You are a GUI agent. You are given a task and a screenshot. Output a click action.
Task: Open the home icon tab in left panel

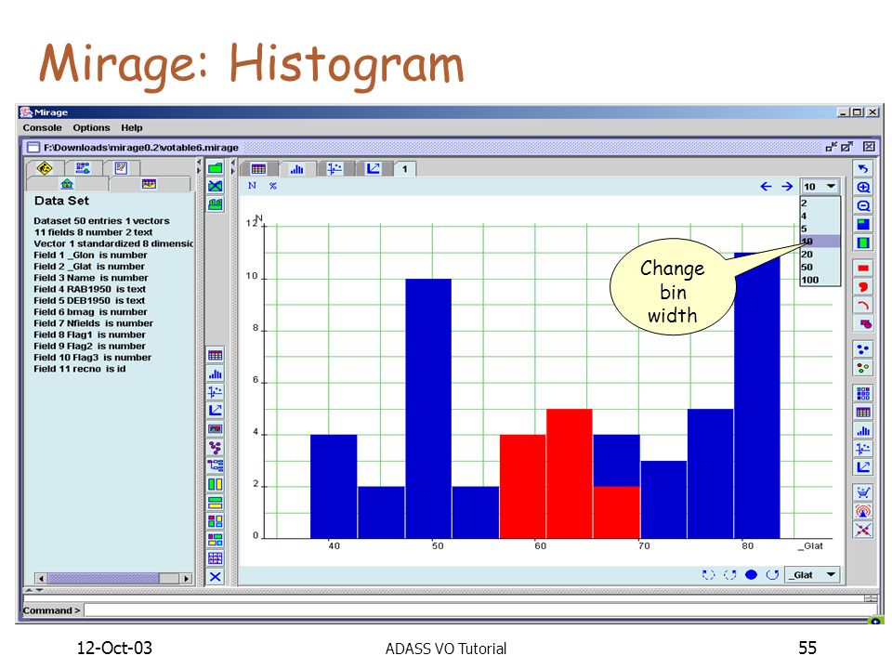click(x=67, y=184)
